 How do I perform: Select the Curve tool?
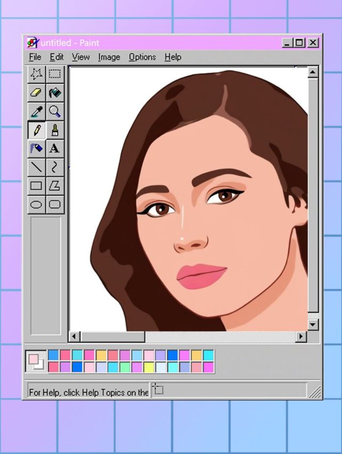click(55, 167)
